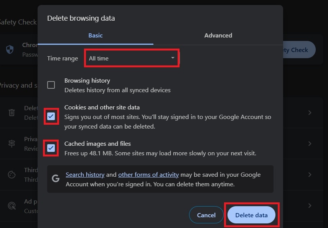Click the 'Deletes history from all synced devices' text
The width and height of the screenshot is (328, 228).
pos(117,90)
